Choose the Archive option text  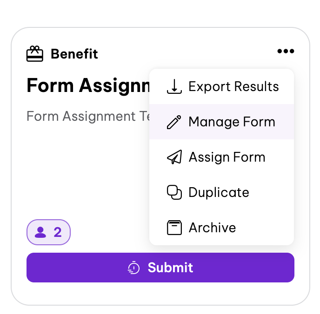pos(212,228)
